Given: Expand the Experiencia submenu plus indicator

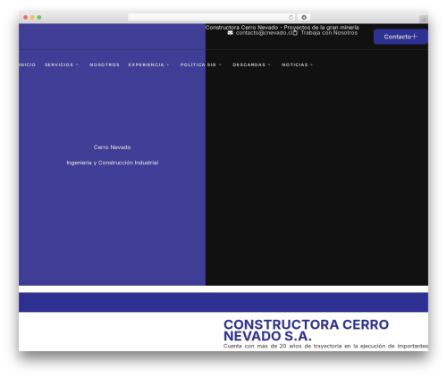Looking at the screenshot, I should (168, 64).
